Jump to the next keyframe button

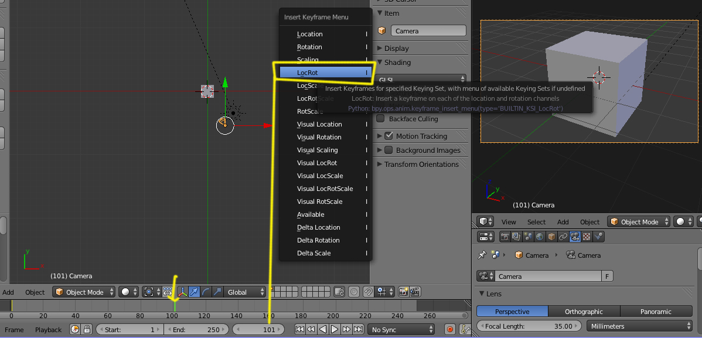coord(346,330)
